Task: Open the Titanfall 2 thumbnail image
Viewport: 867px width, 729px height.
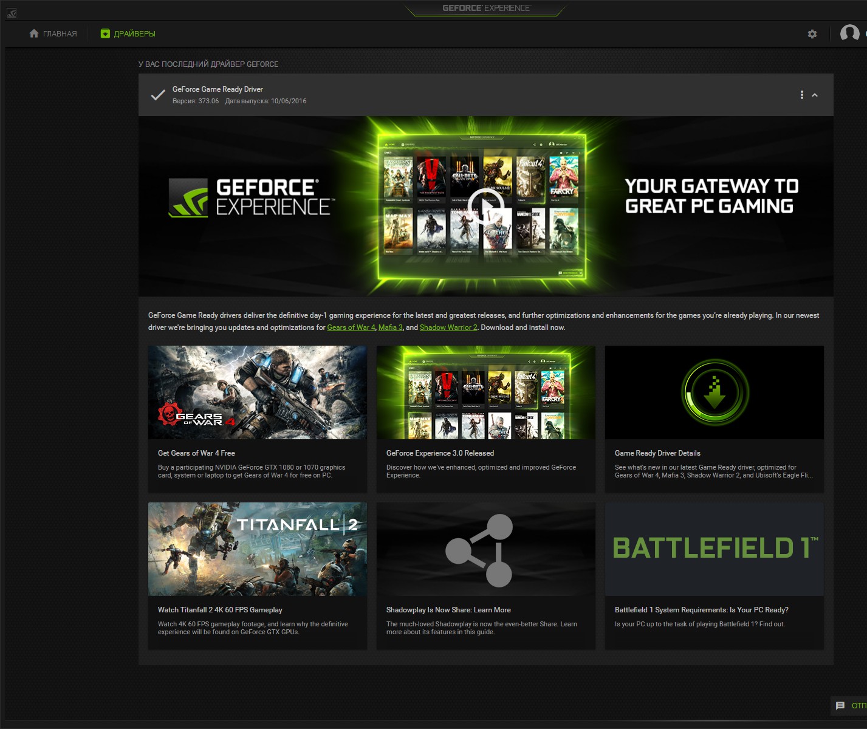Action: (x=258, y=549)
